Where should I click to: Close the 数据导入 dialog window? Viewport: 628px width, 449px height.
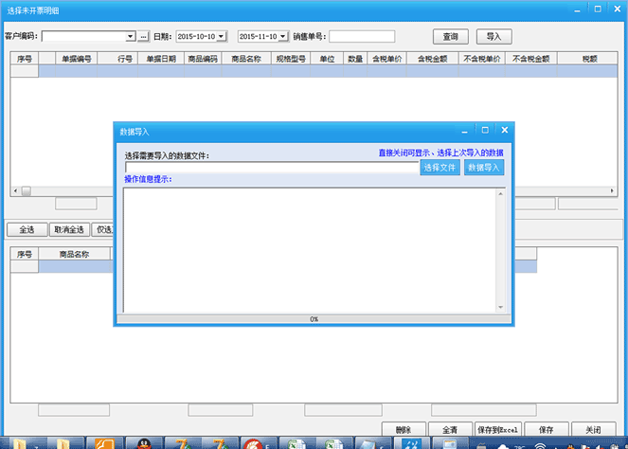pyautogui.click(x=505, y=130)
